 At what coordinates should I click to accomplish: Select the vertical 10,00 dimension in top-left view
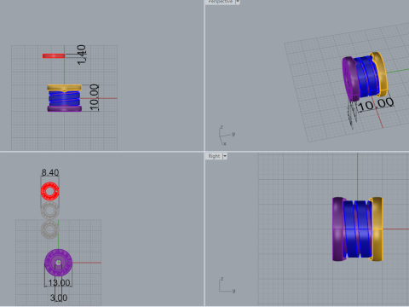click(x=95, y=97)
